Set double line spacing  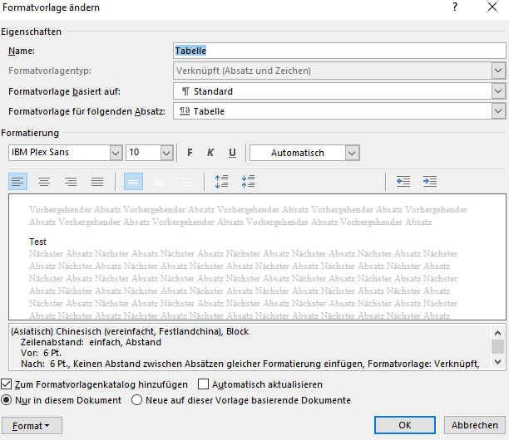tap(186, 182)
